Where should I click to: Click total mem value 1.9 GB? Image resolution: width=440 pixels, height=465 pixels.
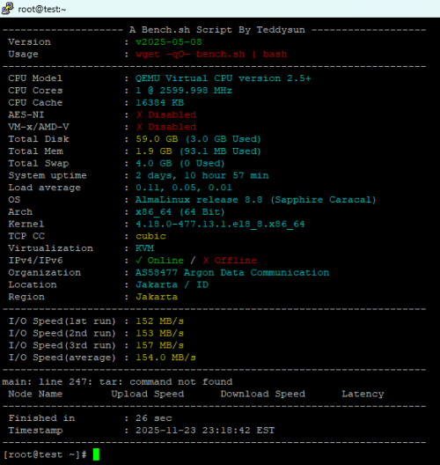tap(154, 151)
